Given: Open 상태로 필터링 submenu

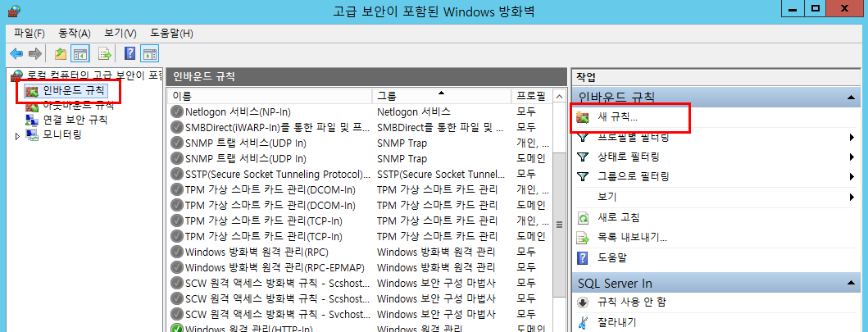Looking at the screenshot, I should (716, 157).
